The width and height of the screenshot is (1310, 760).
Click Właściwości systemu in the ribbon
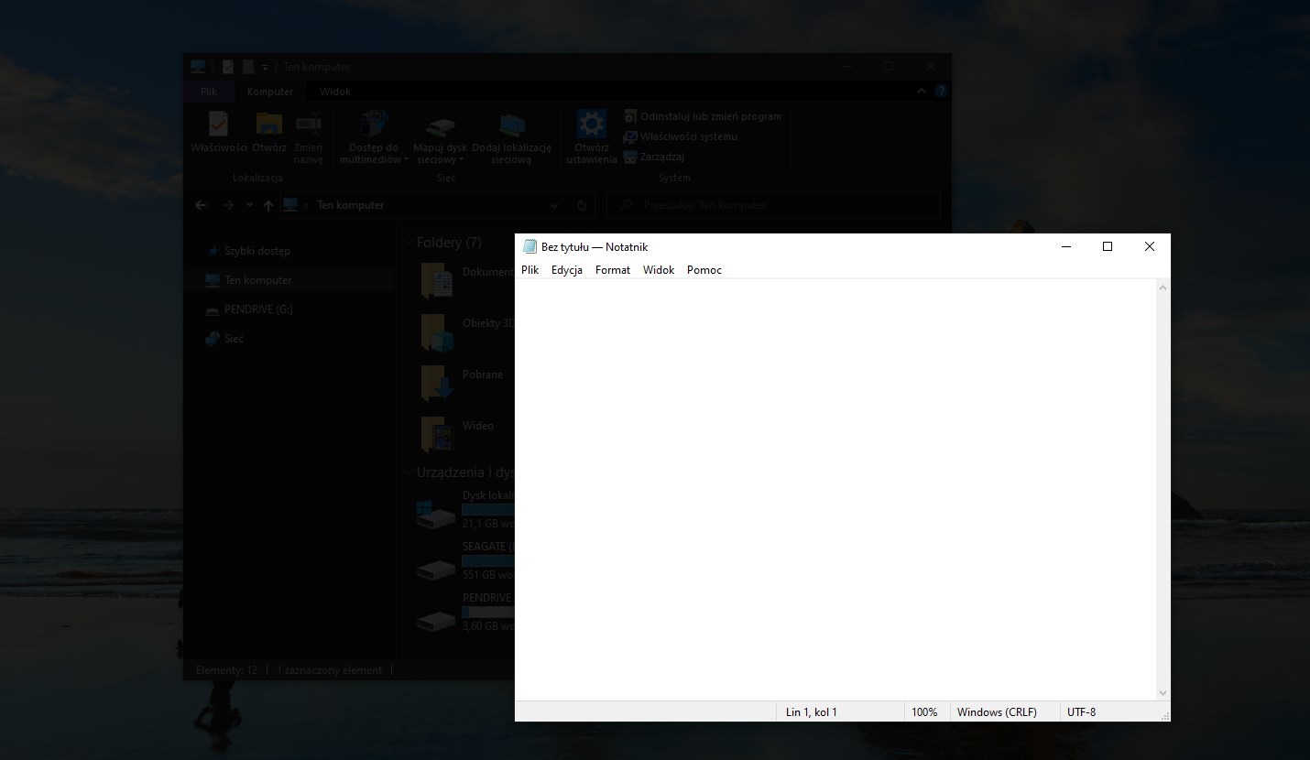pos(681,136)
